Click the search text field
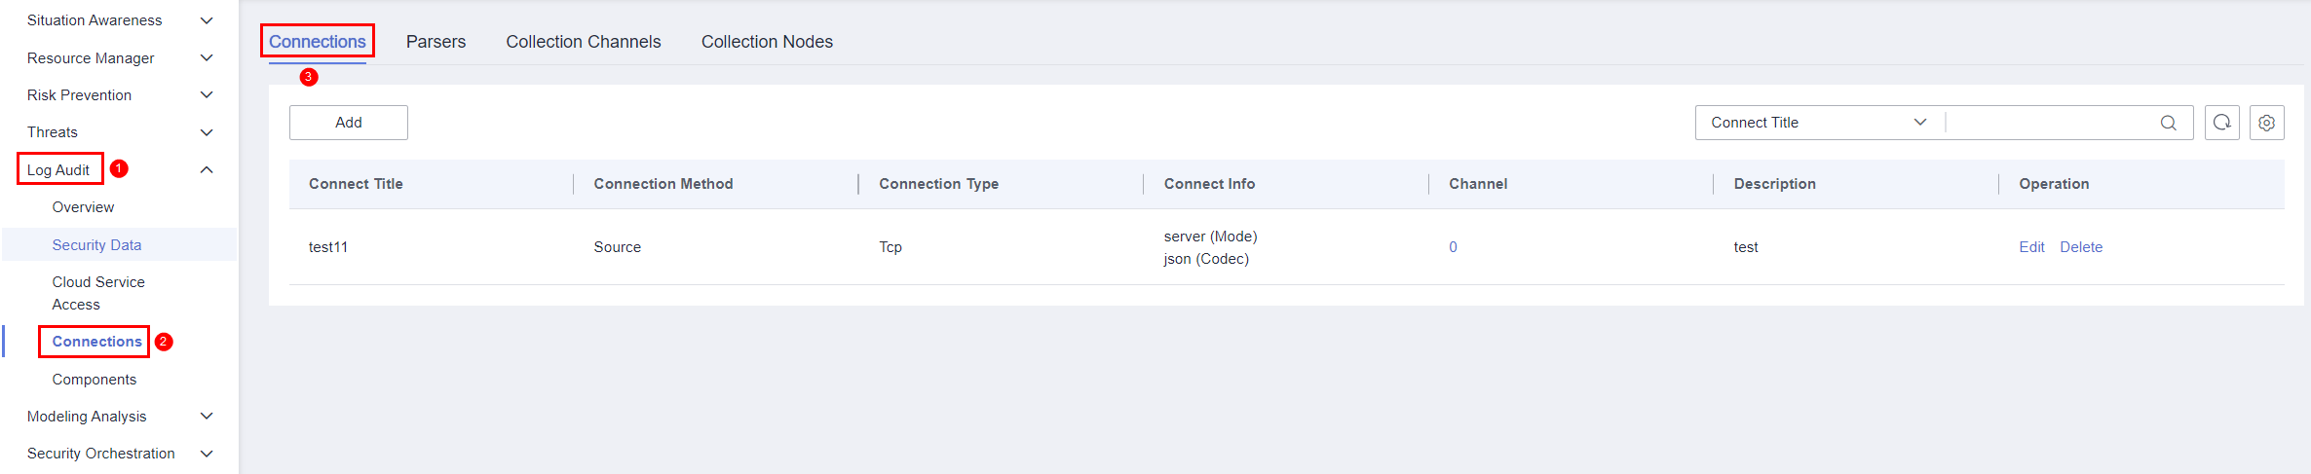Screen dimensions: 2311x474 [2051, 123]
